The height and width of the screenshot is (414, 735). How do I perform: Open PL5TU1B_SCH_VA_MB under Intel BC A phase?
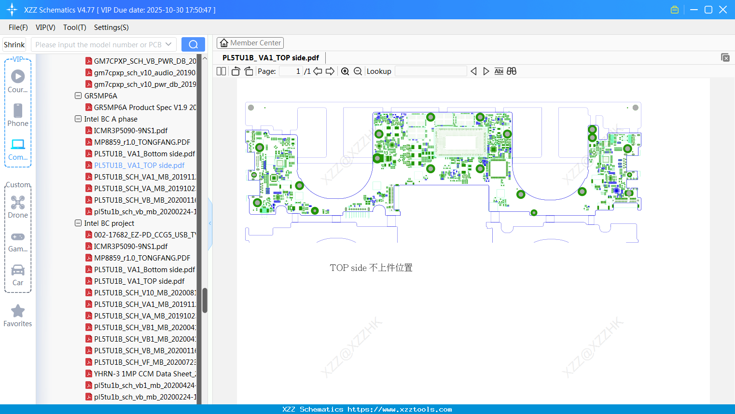141,188
